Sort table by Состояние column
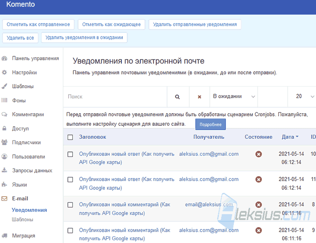This screenshot has width=316, height=243. click(x=259, y=137)
